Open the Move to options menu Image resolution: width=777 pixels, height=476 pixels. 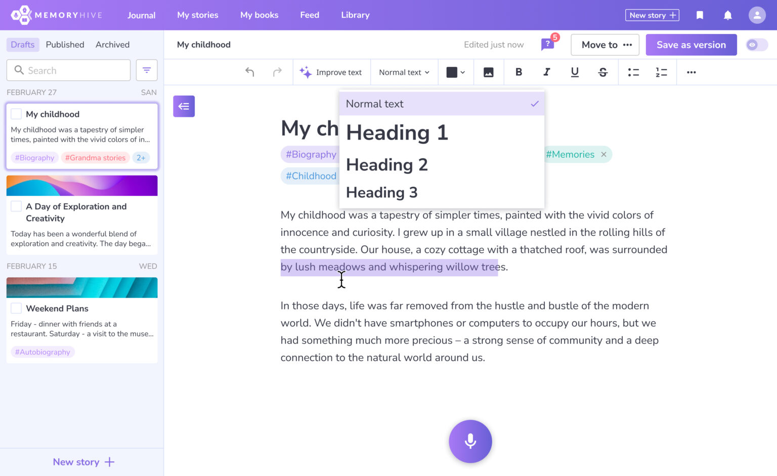coord(606,45)
